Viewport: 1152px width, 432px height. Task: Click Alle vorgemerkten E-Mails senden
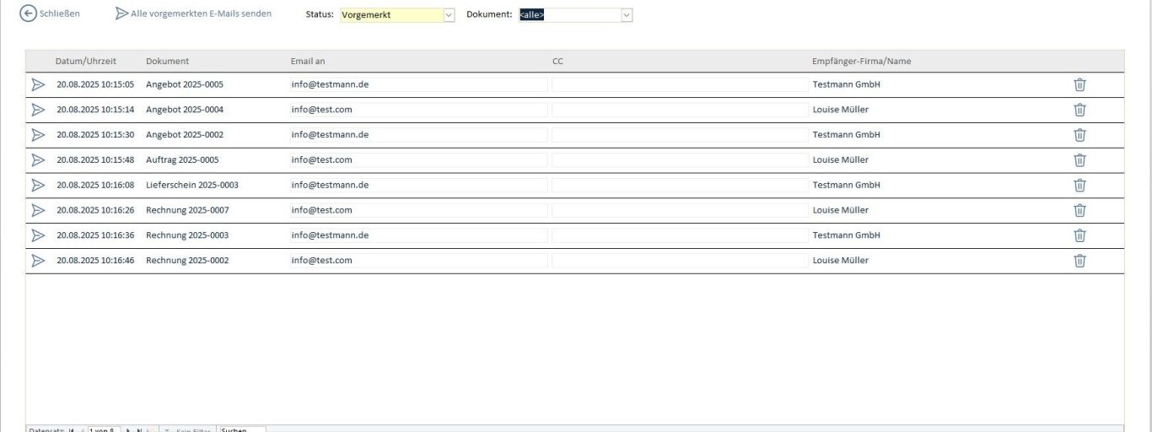pos(194,13)
